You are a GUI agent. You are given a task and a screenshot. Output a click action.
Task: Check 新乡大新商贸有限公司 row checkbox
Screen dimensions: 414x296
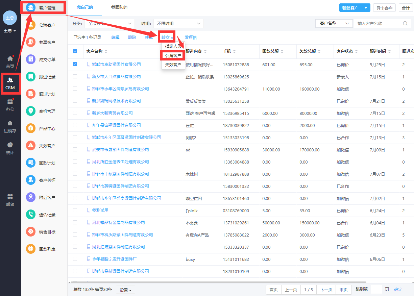tap(75, 113)
